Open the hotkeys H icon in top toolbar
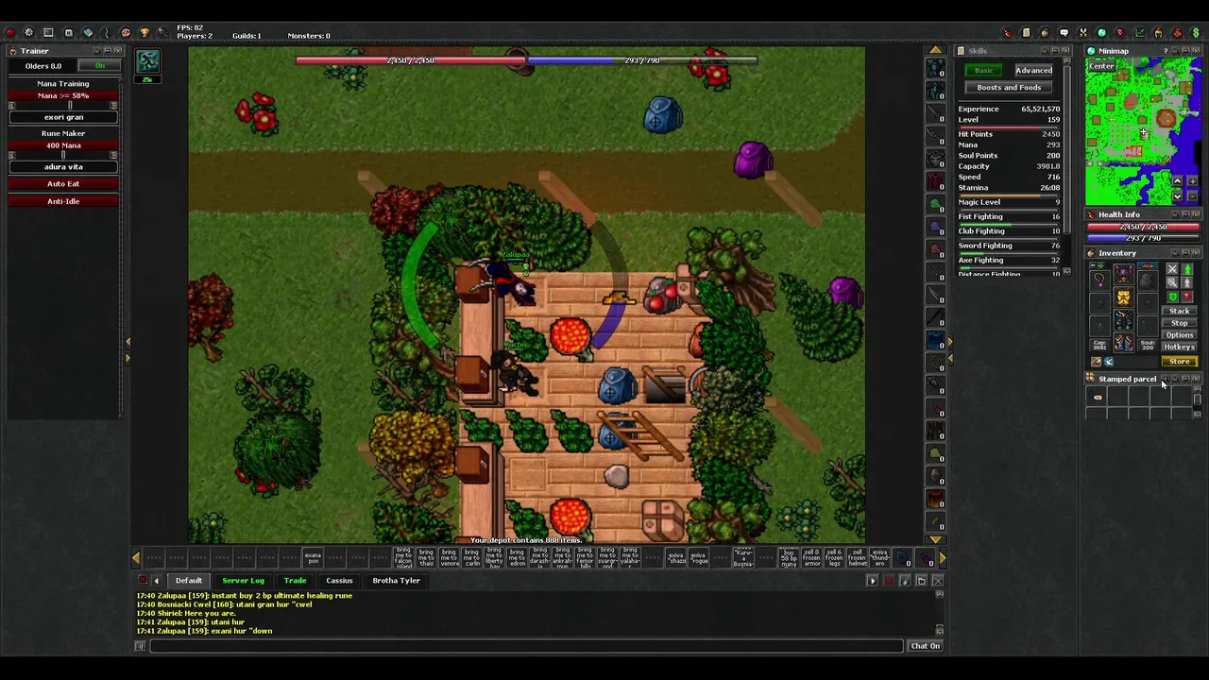The width and height of the screenshot is (1209, 680). (x=68, y=33)
